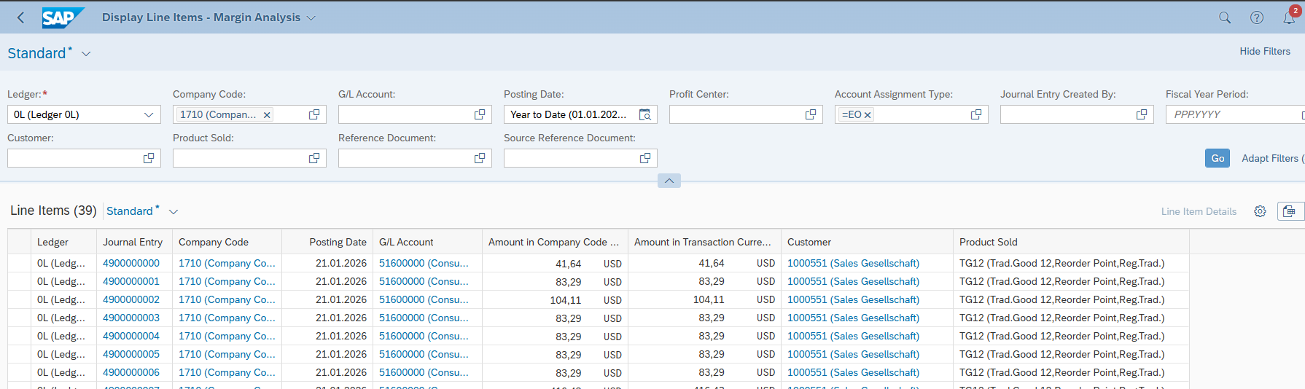Screen dimensions: 1305x389
Task: Open Posting Date calendar picker icon
Action: [x=645, y=114]
